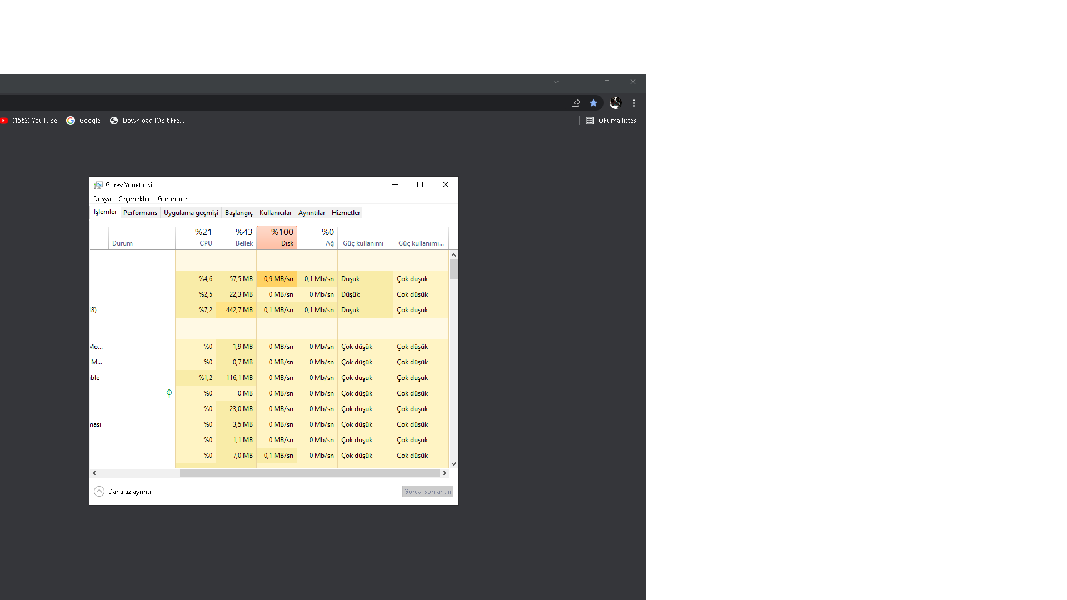Click the vertical scrollbar down arrow
This screenshot has height=600, width=1067.
click(x=454, y=464)
